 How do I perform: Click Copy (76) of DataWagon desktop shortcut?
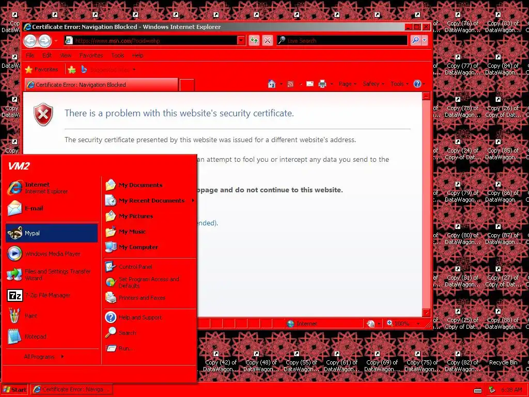point(462,23)
